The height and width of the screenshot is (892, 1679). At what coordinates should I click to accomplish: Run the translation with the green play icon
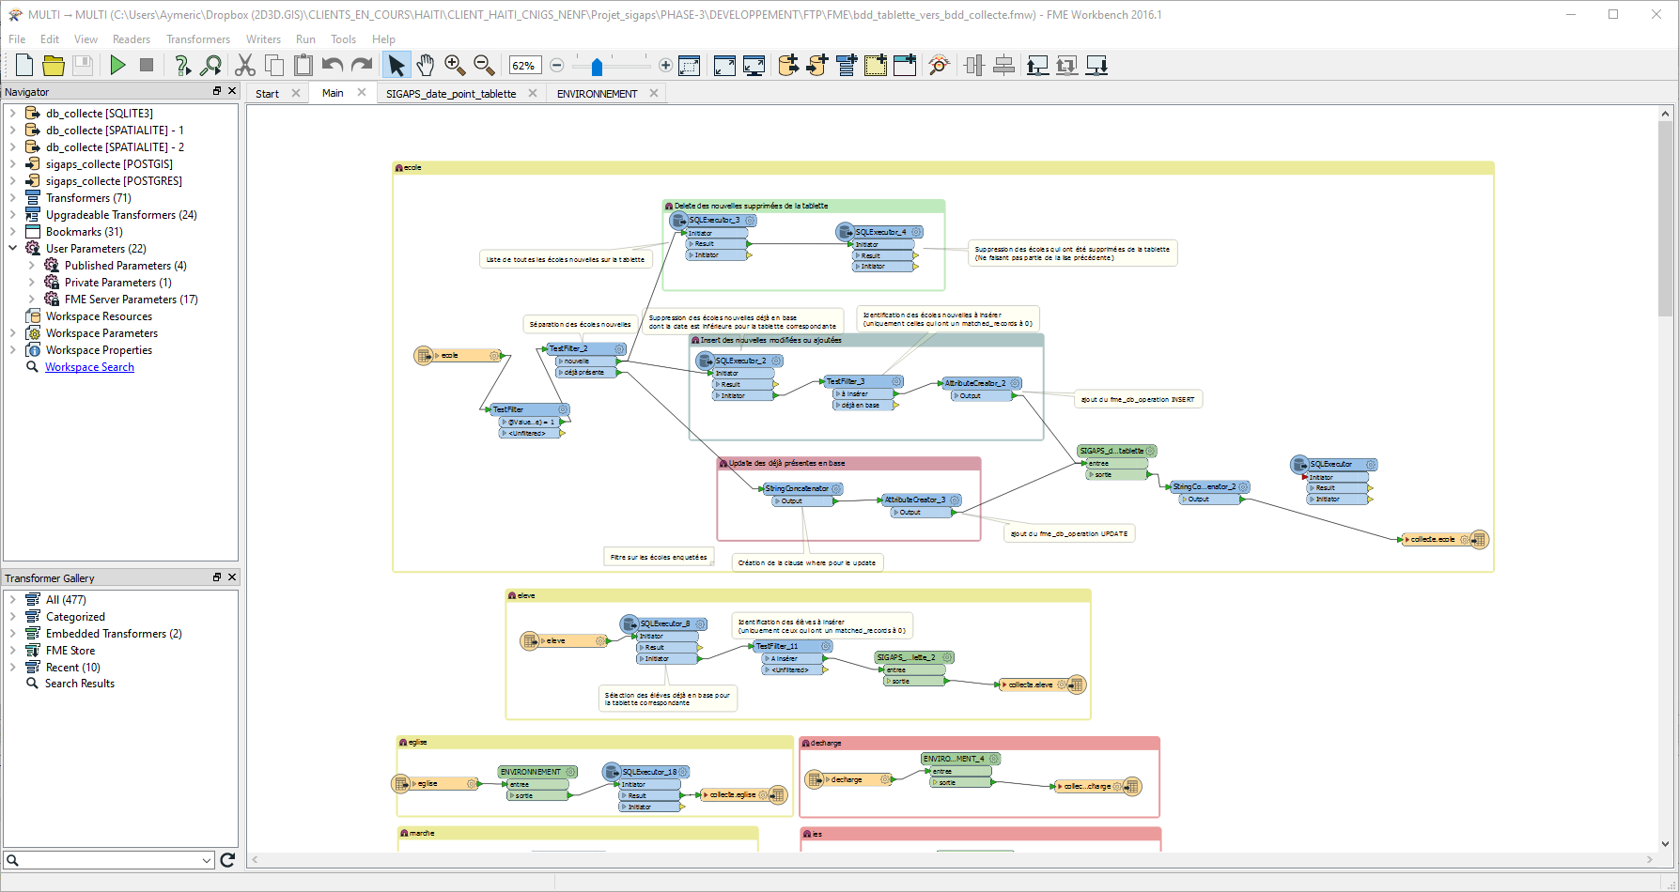[117, 65]
